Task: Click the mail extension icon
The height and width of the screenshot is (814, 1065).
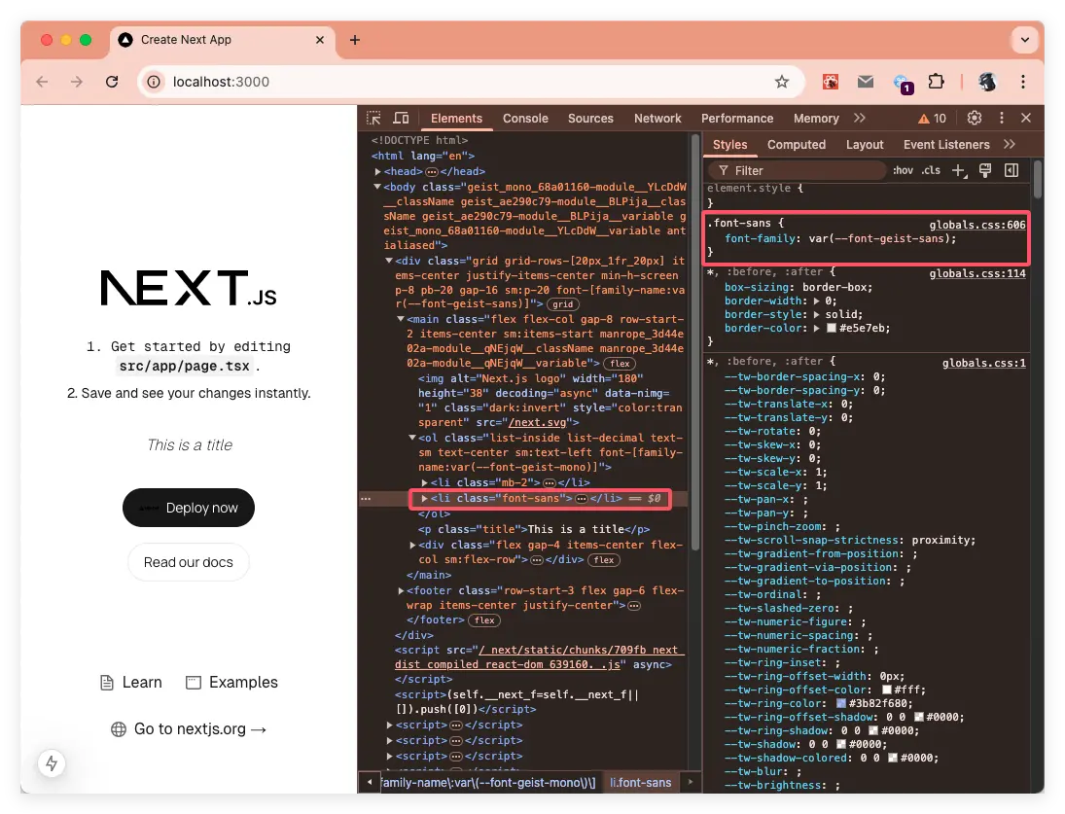Action: click(x=866, y=82)
